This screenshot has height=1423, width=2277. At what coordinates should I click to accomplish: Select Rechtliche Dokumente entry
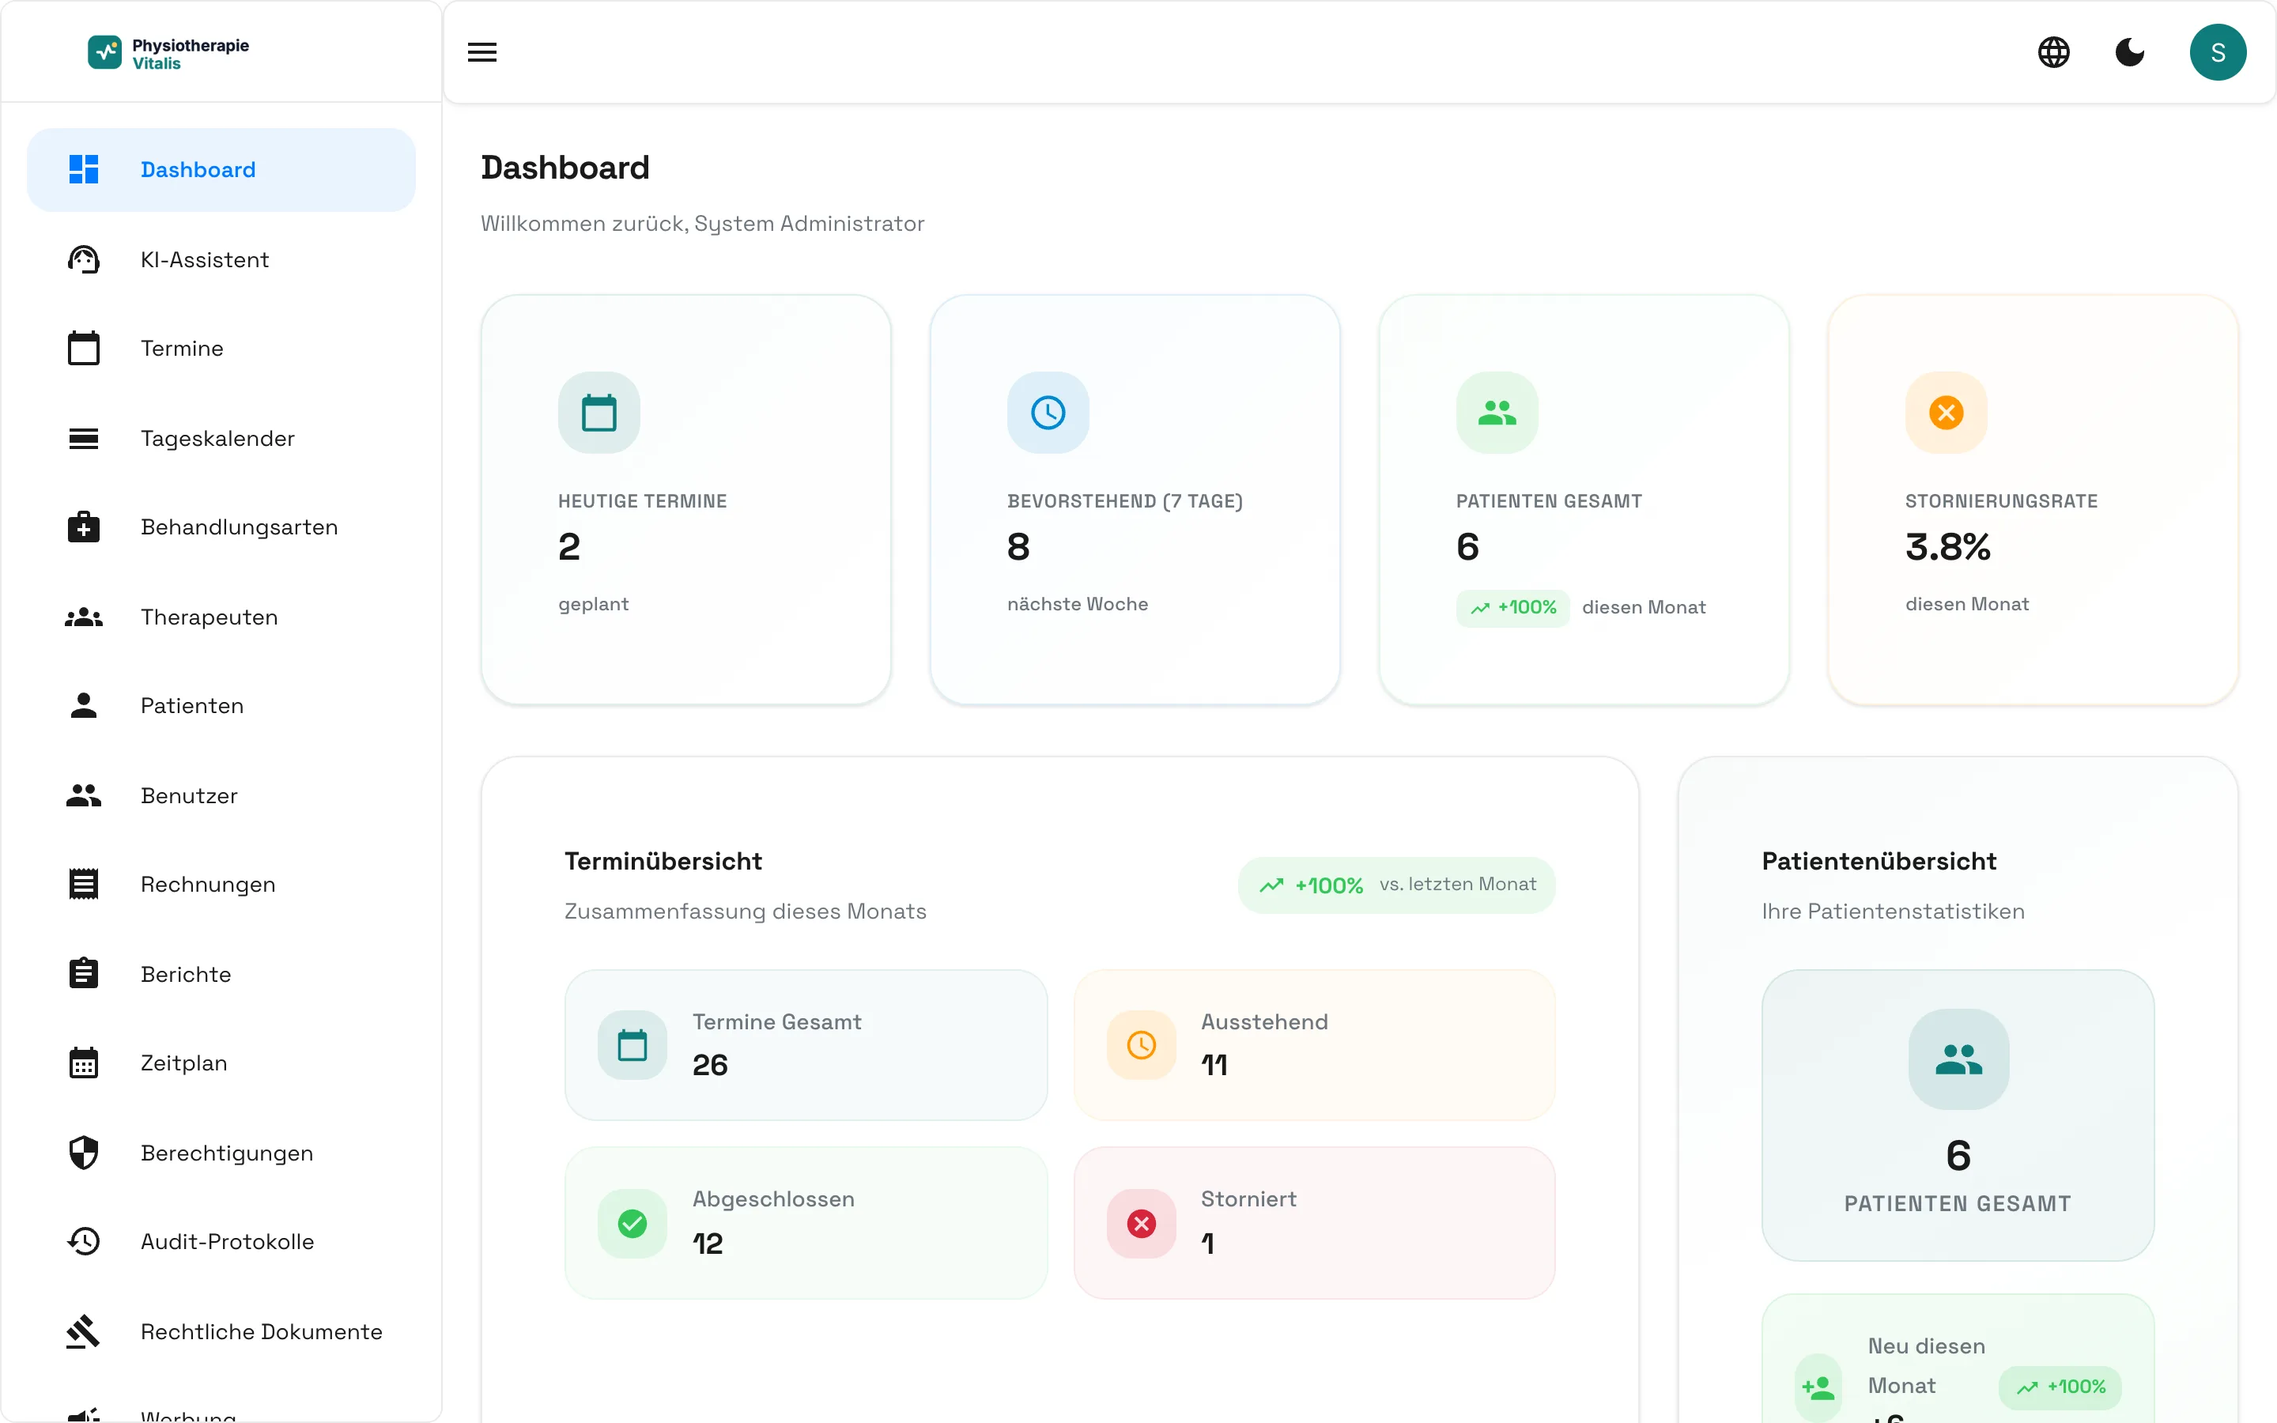click(x=221, y=1331)
